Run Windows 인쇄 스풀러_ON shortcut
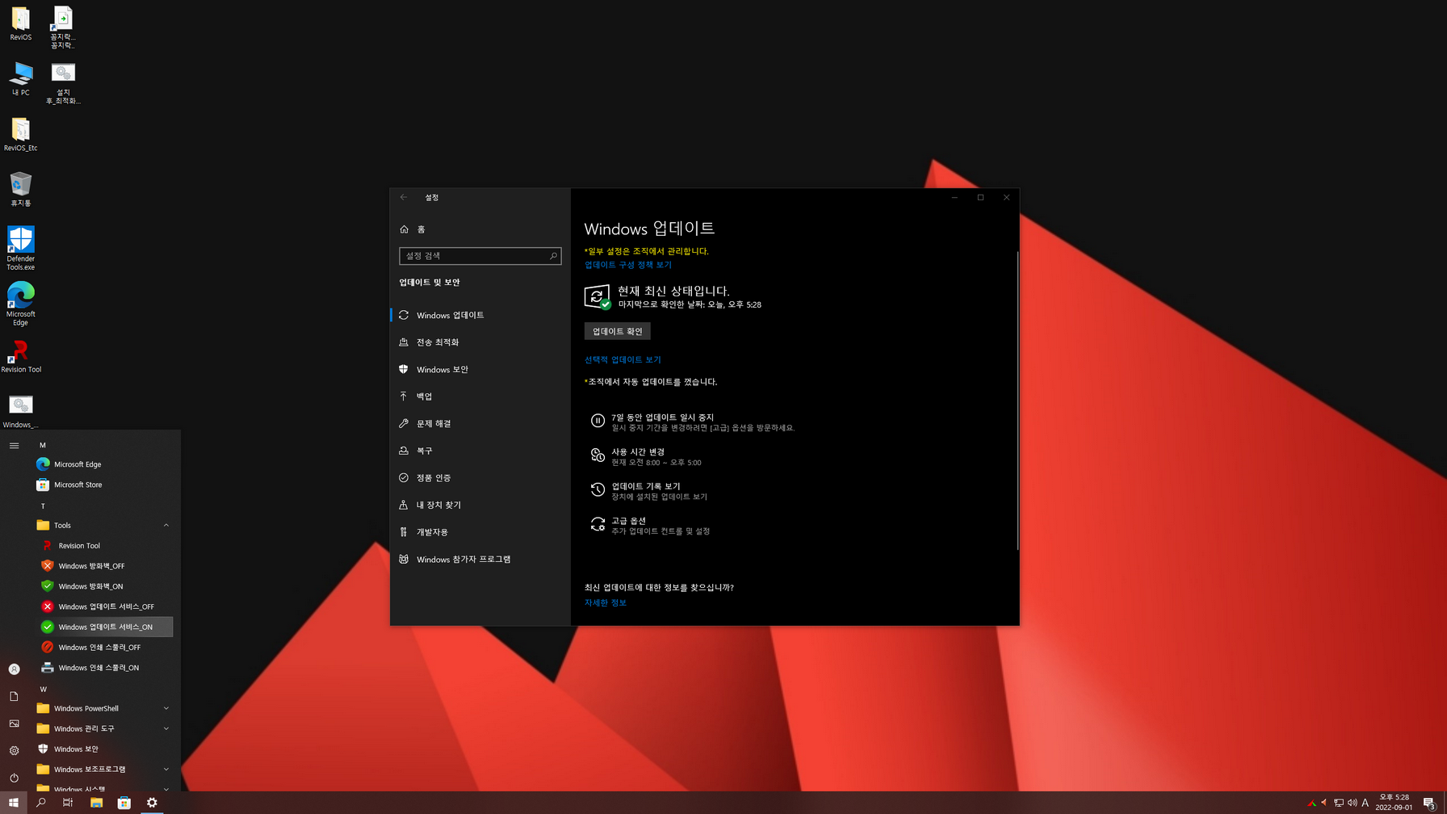Viewport: 1447px width, 814px height. (103, 668)
